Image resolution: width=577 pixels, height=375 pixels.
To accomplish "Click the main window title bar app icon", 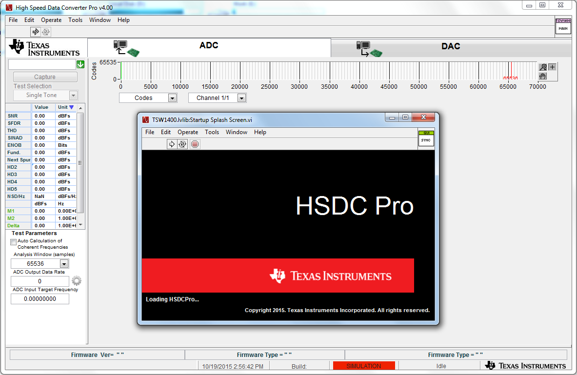I will (x=9, y=7).
